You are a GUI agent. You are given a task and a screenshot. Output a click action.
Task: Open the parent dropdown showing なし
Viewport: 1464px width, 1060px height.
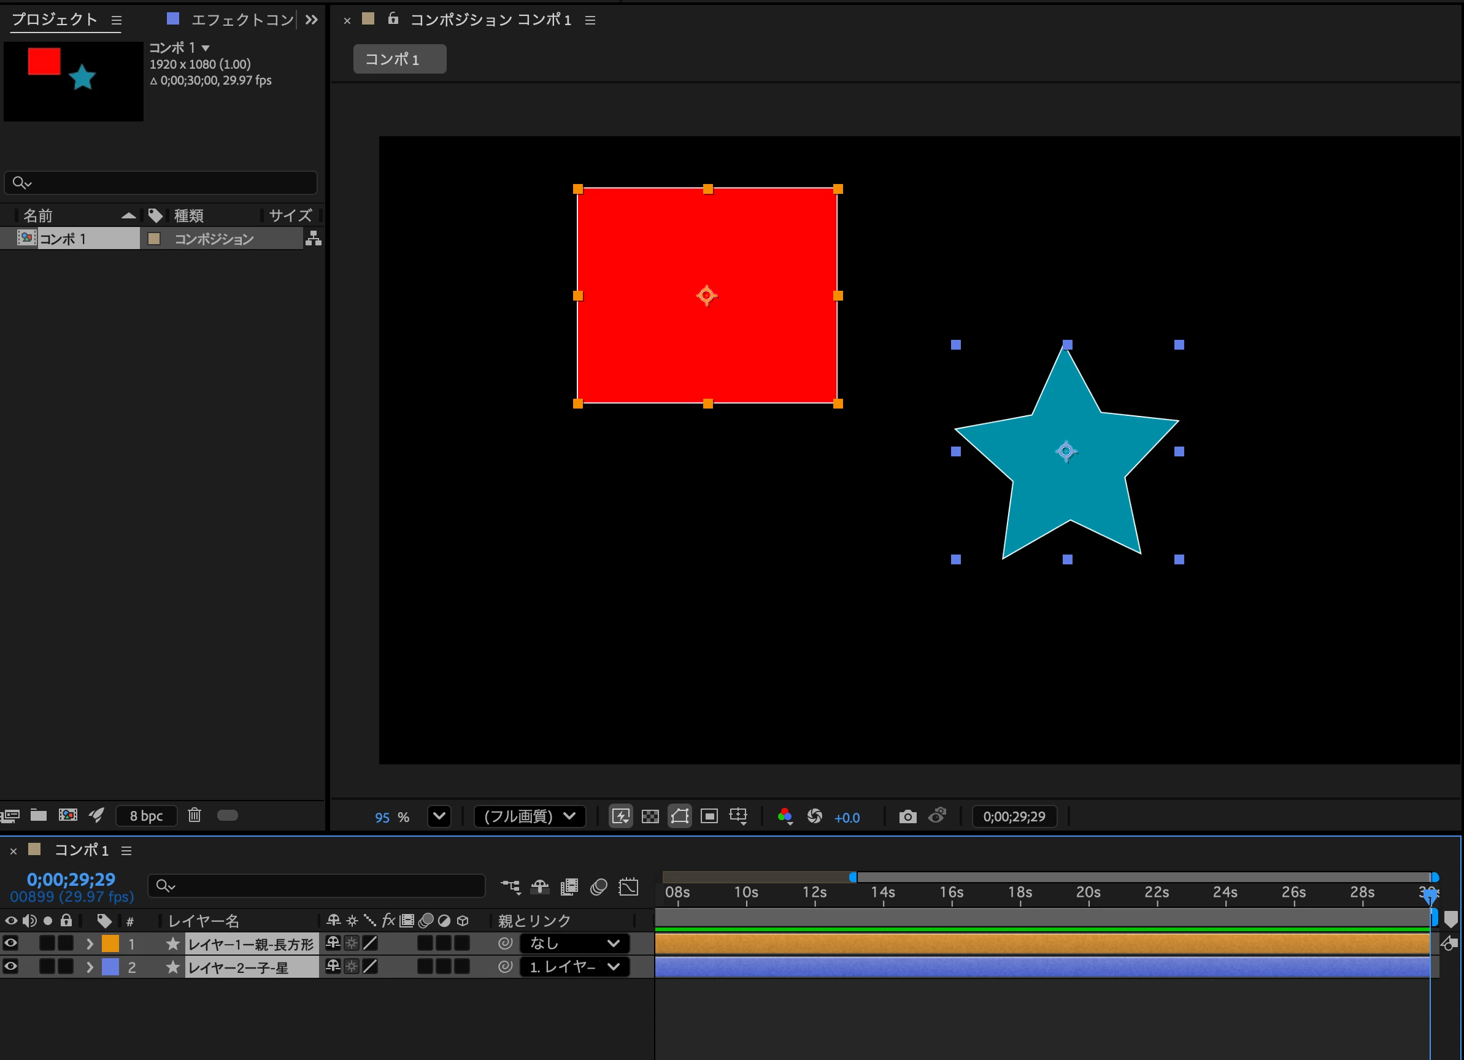574,943
